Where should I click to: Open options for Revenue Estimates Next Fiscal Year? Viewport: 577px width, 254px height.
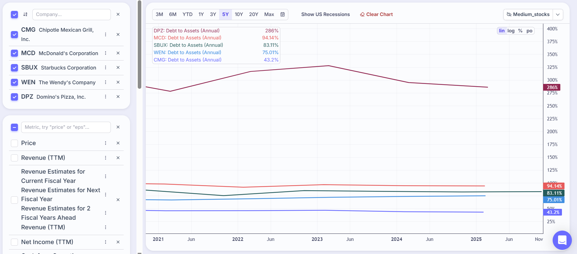click(x=105, y=195)
